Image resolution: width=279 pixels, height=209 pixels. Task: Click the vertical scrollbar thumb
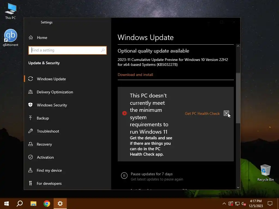238,98
